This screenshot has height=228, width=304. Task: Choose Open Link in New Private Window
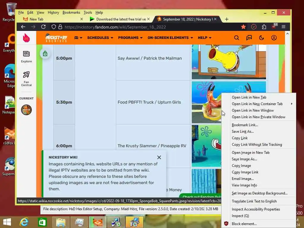point(259,117)
